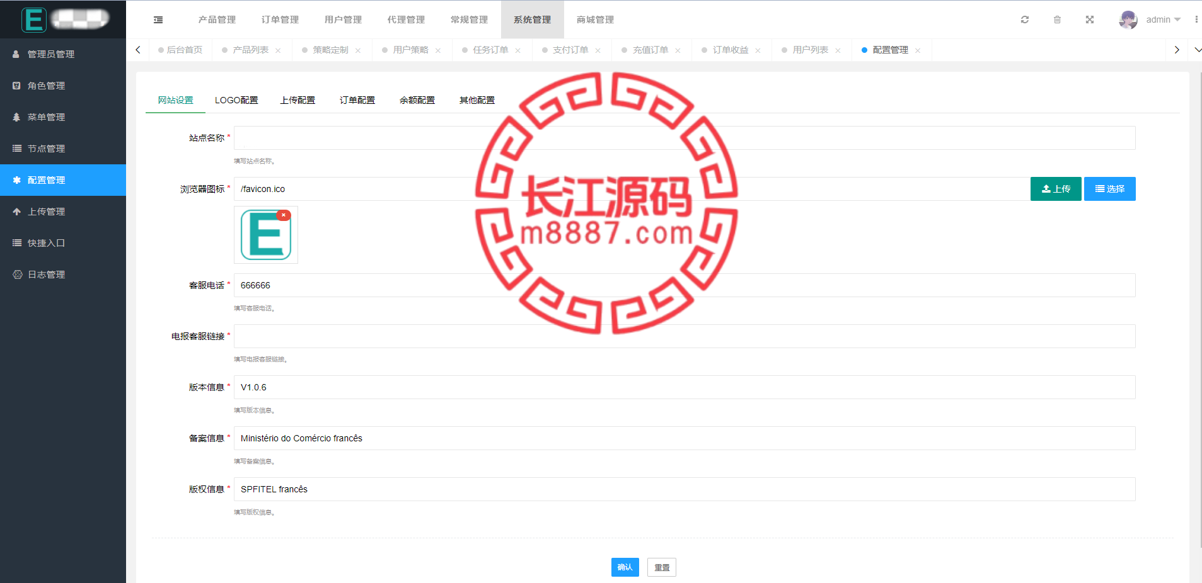
Task: Select the 订单配置 config tab
Action: (357, 100)
